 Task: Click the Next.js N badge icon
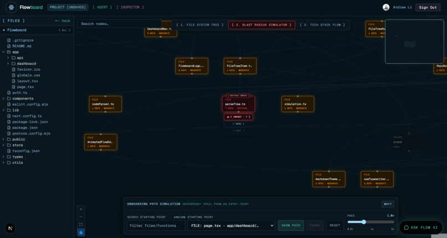tap(11, 228)
